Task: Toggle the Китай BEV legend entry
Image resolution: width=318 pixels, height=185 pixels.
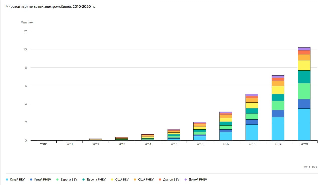Action: 15,180
